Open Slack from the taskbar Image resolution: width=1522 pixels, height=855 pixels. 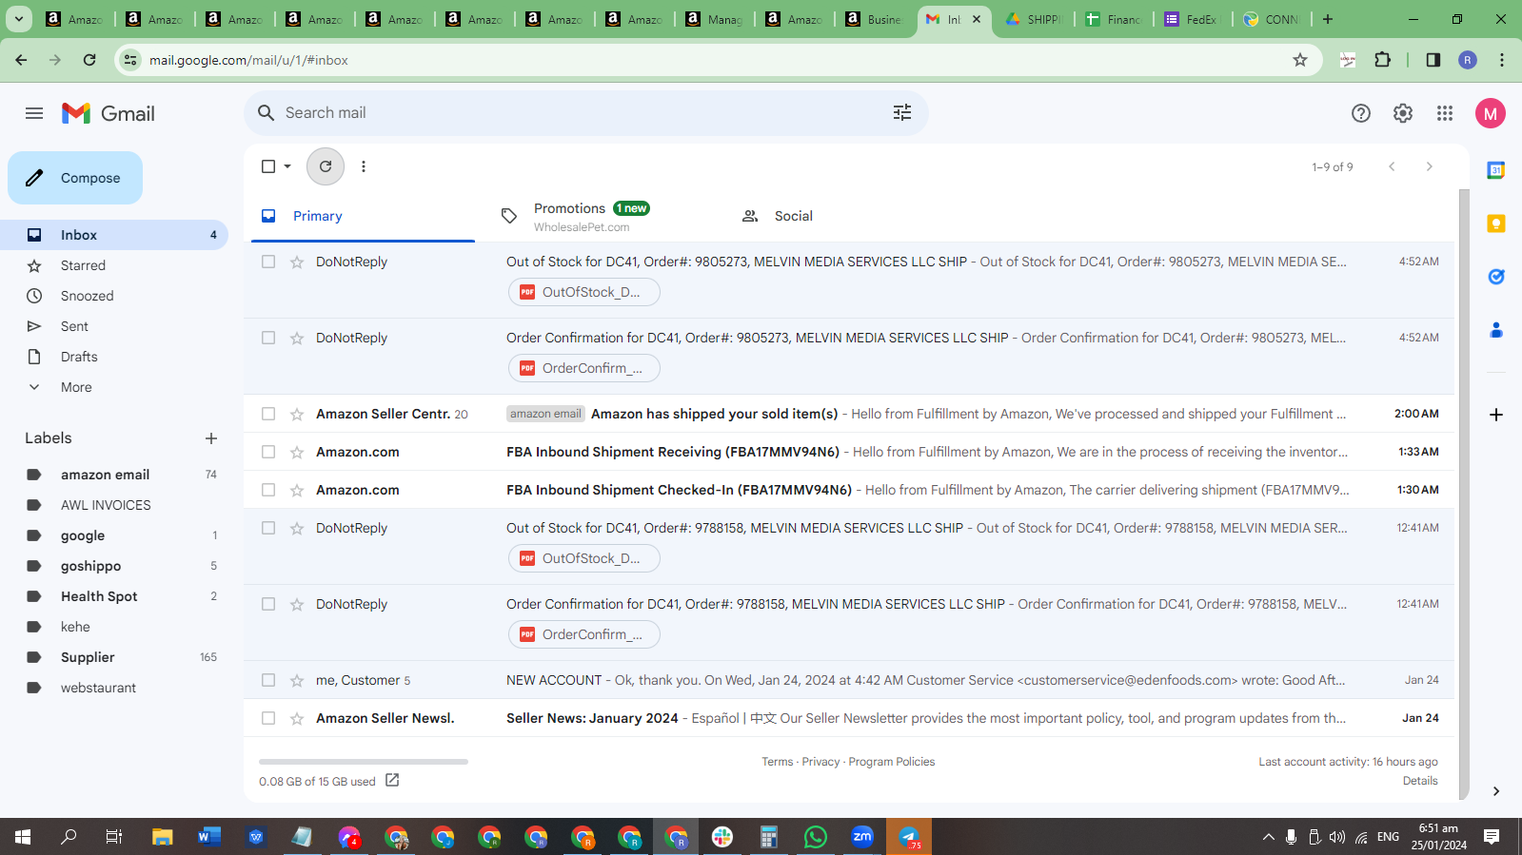722,837
